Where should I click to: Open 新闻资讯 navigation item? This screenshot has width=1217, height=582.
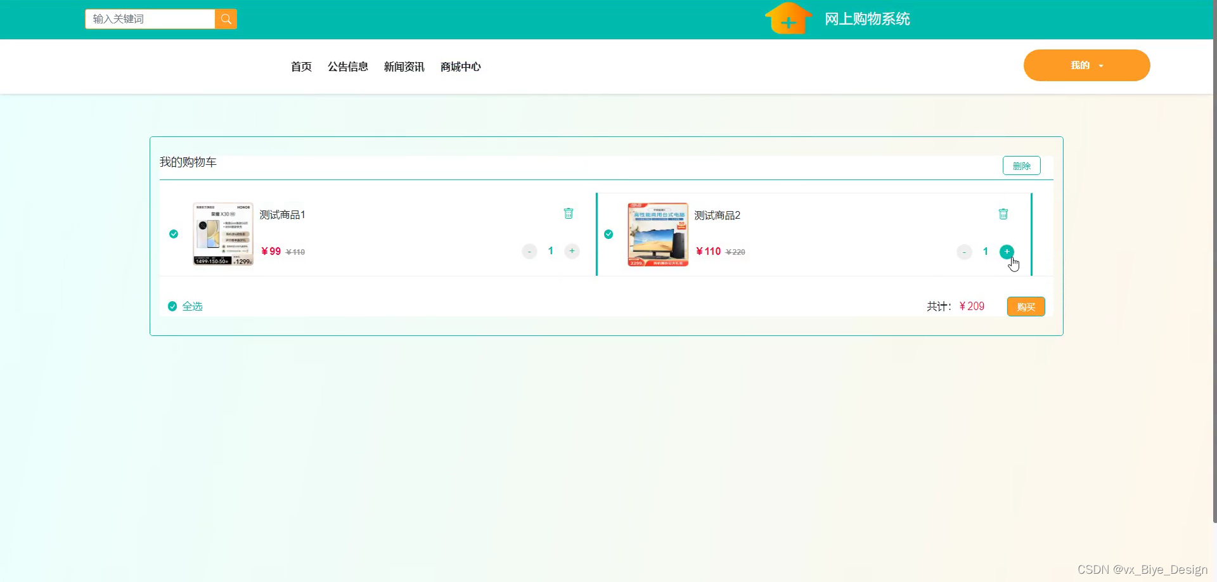pos(404,67)
